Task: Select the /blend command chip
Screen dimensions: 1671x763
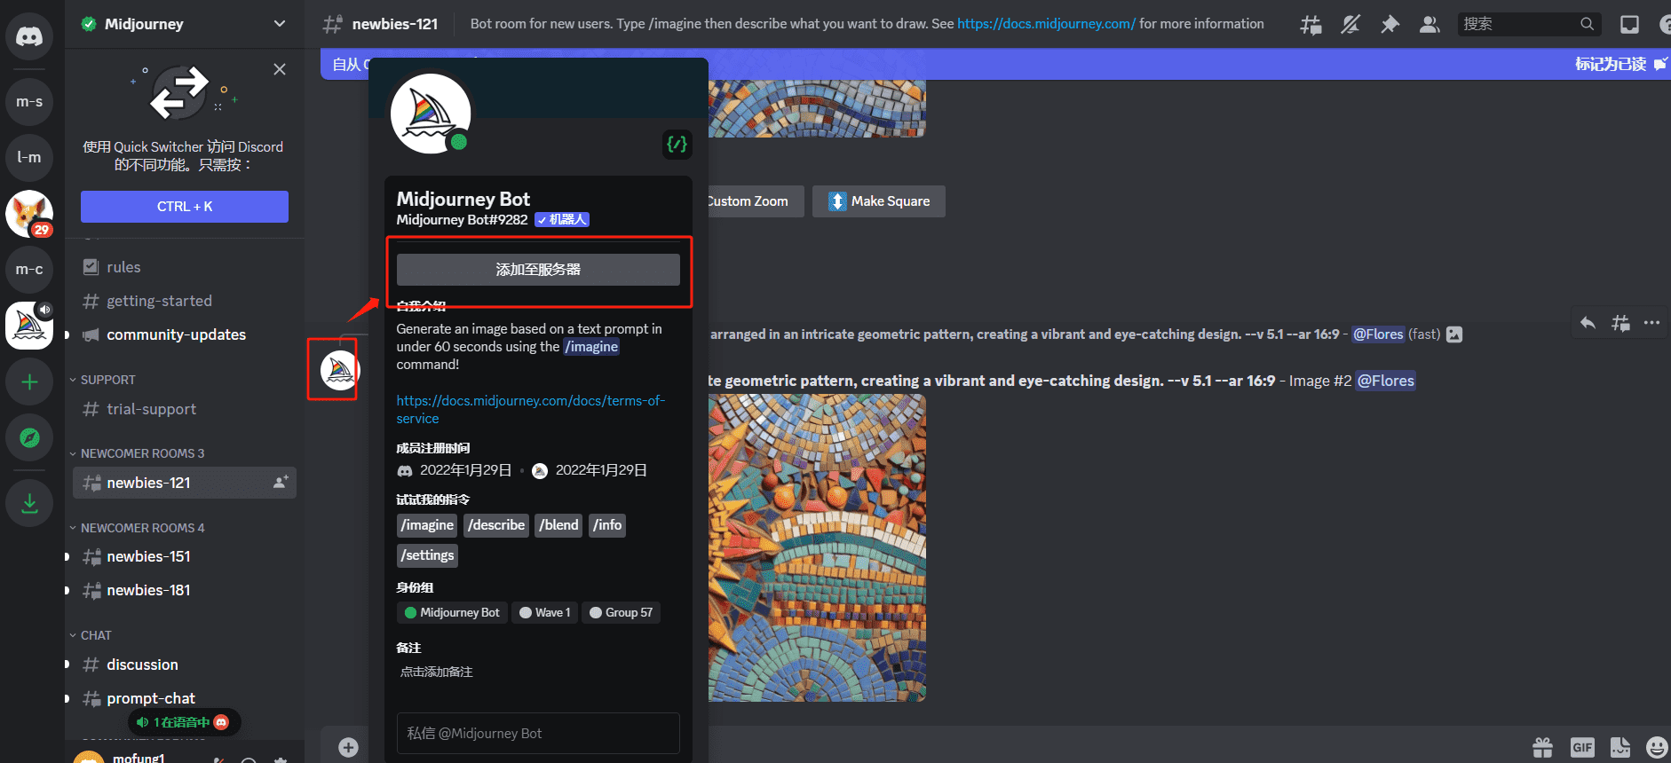Action: point(558,525)
